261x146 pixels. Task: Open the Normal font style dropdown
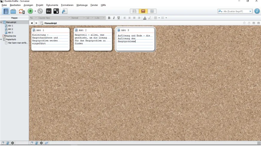point(78,18)
